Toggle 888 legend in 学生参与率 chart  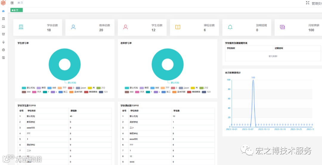pyautogui.click(x=52, y=88)
